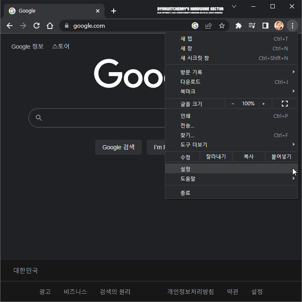The image size is (302, 302).
Task: Enter fullscreen mode from the zoom row
Action: point(285,104)
